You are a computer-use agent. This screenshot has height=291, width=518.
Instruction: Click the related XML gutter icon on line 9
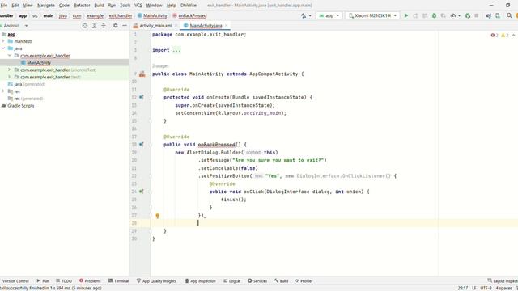point(142,74)
